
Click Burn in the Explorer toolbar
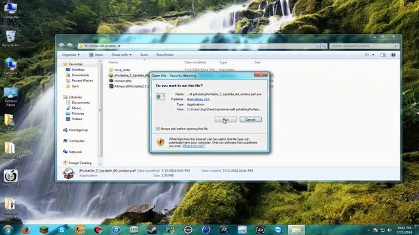[144, 55]
